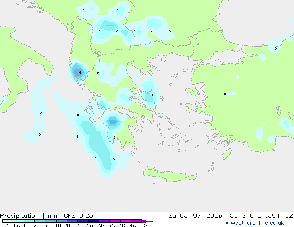Image resolution: width=294 pixels, height=227 pixels.
Task: Click the 0.1–0.5 mm legend swatch
Action: pos(8,221)
